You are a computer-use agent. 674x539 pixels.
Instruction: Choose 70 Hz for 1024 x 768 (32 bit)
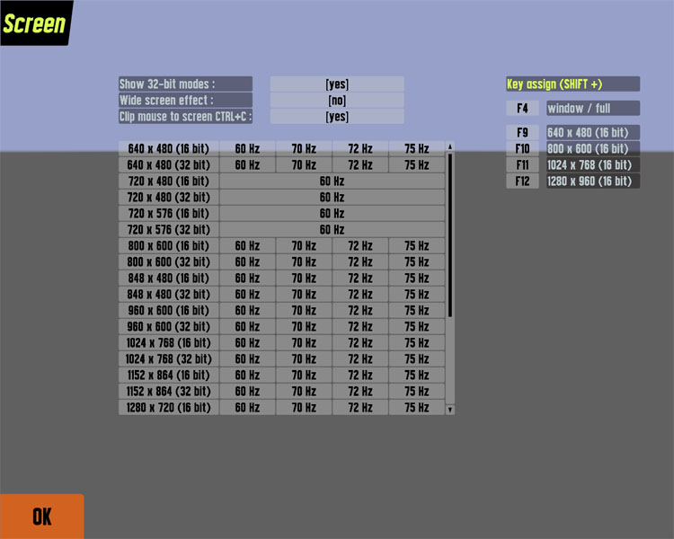pyautogui.click(x=304, y=359)
